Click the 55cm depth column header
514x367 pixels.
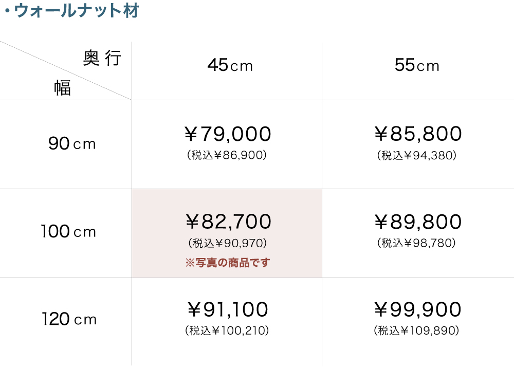point(417,66)
